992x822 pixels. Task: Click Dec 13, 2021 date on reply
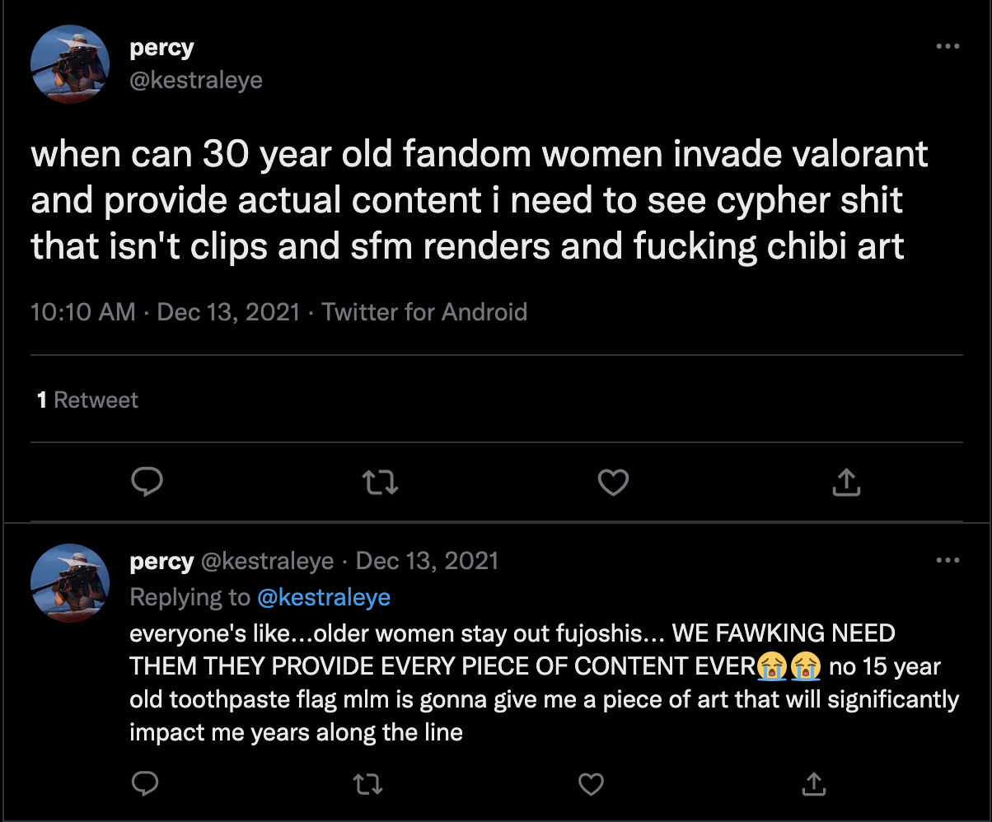[x=427, y=561]
